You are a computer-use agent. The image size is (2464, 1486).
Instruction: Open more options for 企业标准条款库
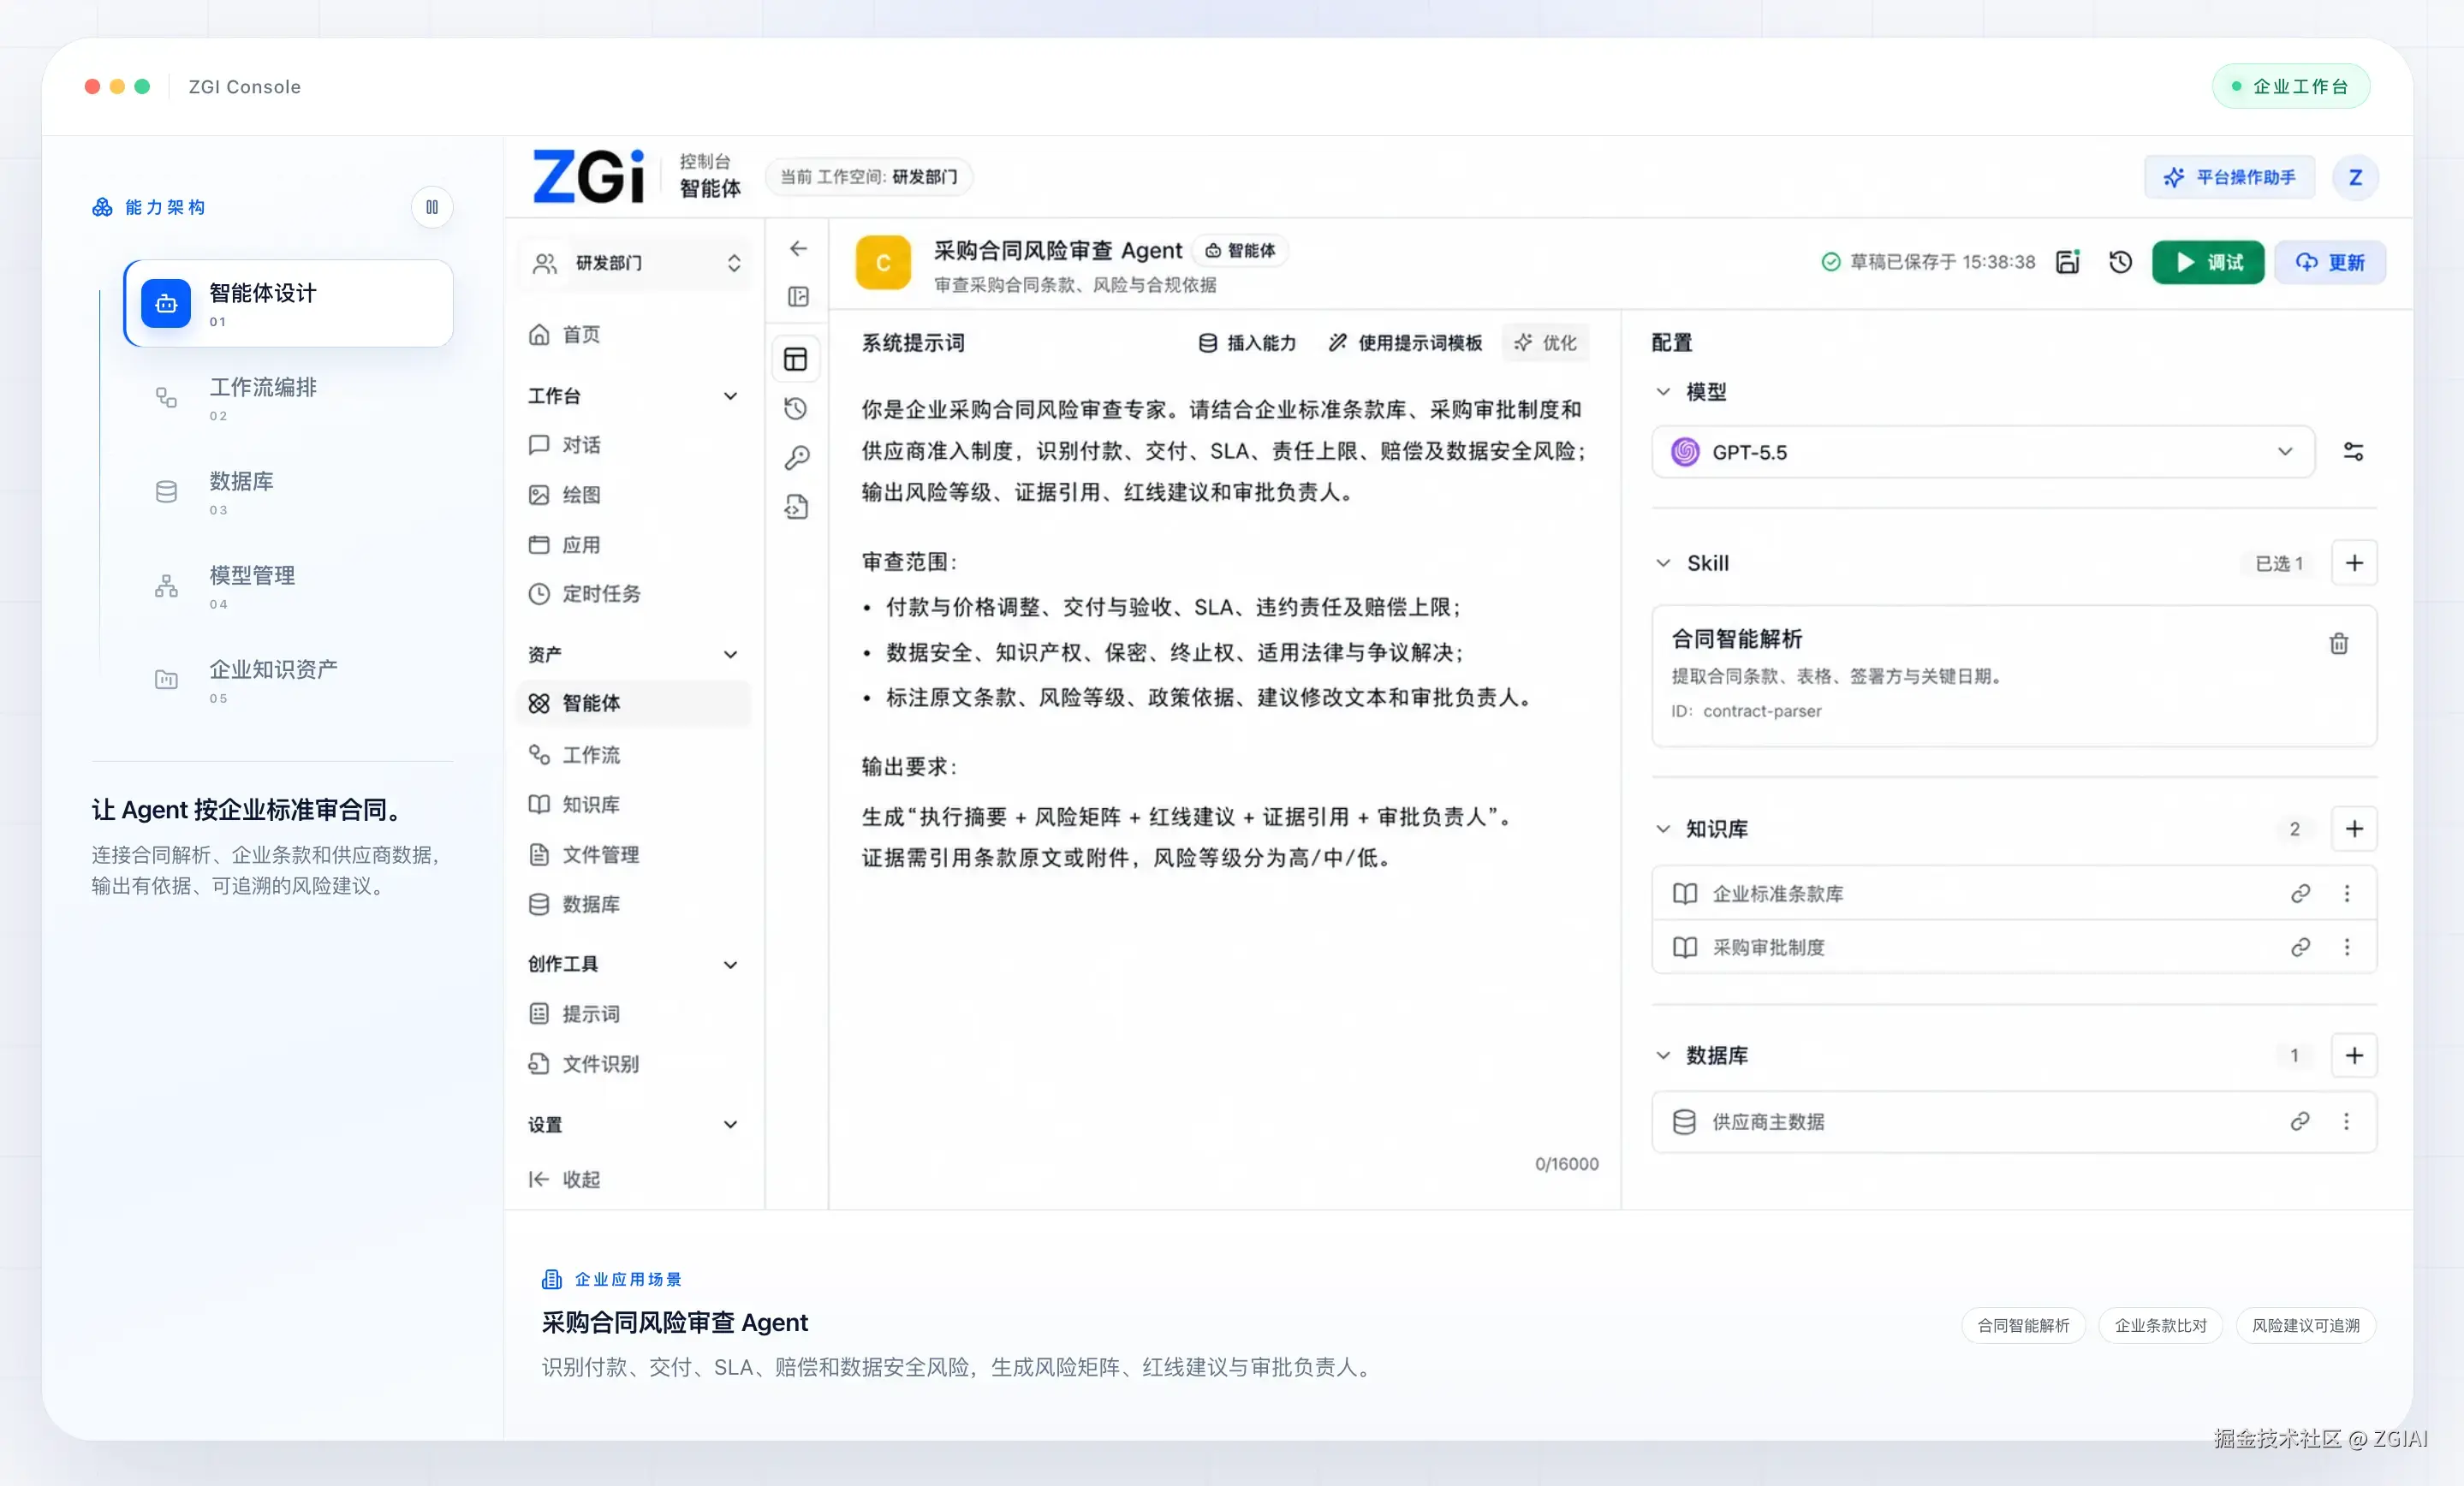pos(2347,894)
